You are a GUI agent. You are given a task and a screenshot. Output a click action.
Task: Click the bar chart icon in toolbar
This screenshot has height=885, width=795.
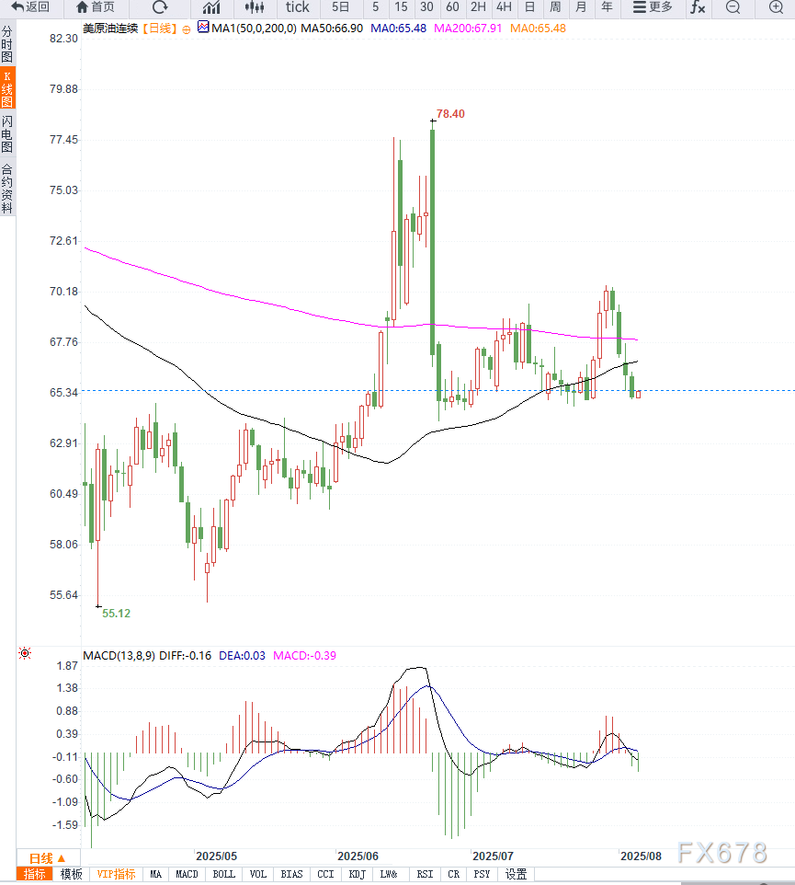[x=210, y=7]
